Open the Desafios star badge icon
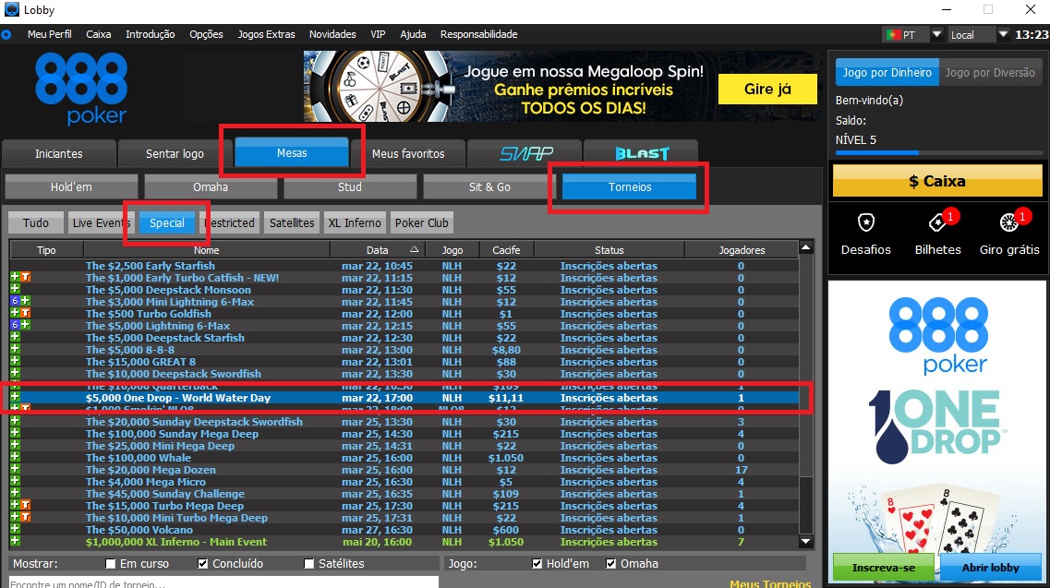Image resolution: width=1050 pixels, height=588 pixels. (866, 222)
